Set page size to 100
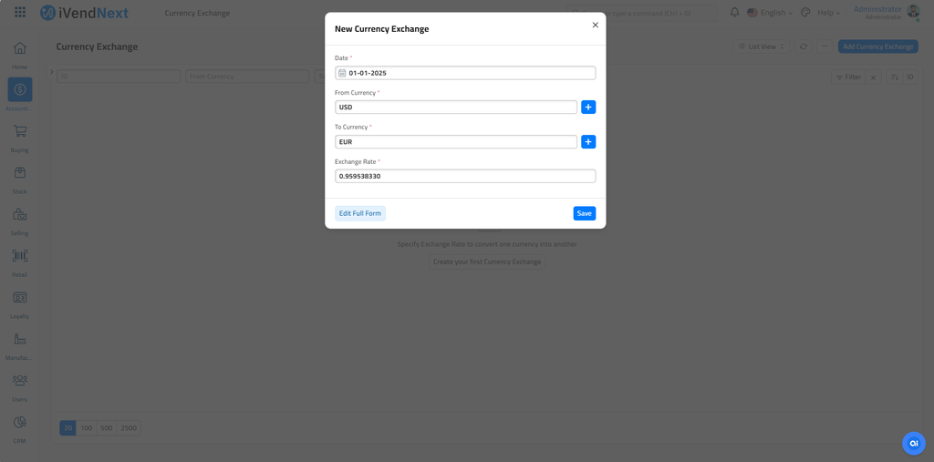Image resolution: width=934 pixels, height=462 pixels. [87, 428]
